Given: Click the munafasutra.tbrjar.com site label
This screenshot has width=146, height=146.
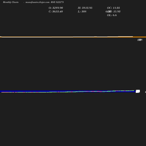Looking at the screenshot, I should click(x=37, y=2).
